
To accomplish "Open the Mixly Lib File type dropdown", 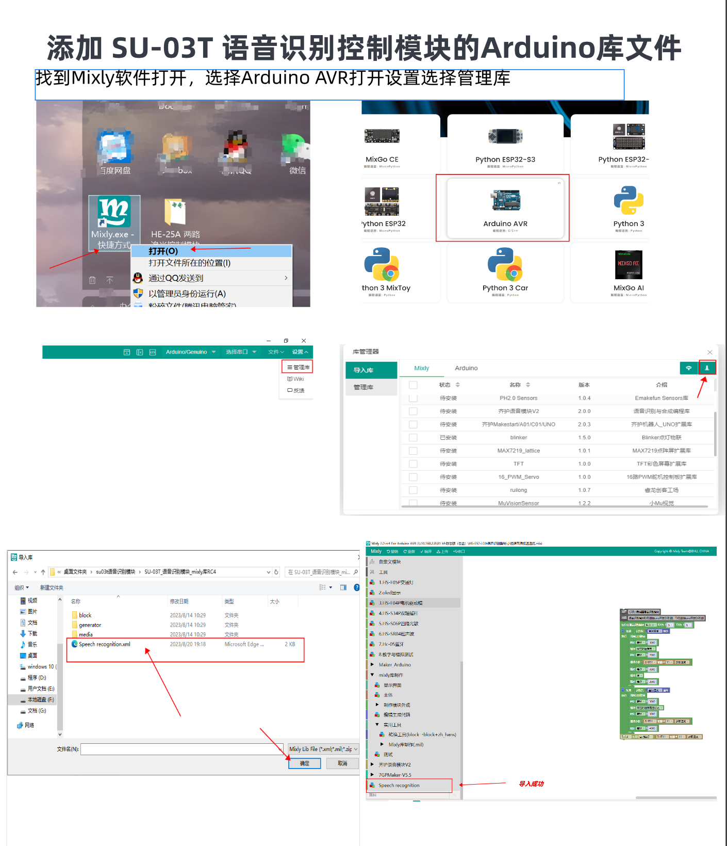I will coord(323,749).
